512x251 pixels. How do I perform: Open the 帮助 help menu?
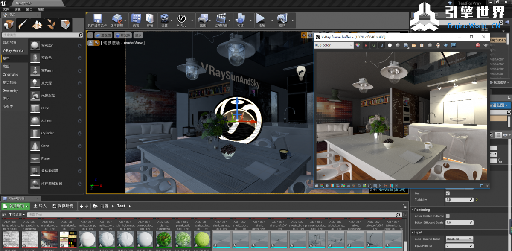point(41,9)
